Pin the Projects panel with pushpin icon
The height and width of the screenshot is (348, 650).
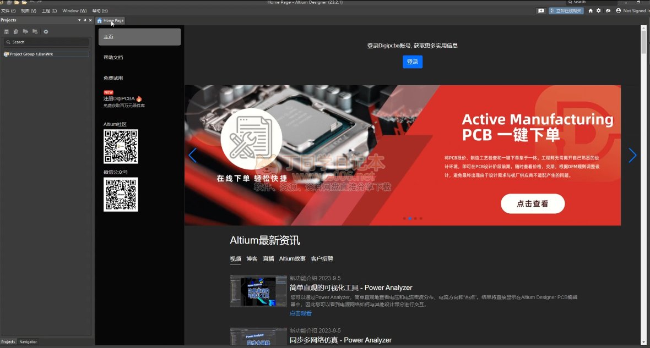click(85, 20)
